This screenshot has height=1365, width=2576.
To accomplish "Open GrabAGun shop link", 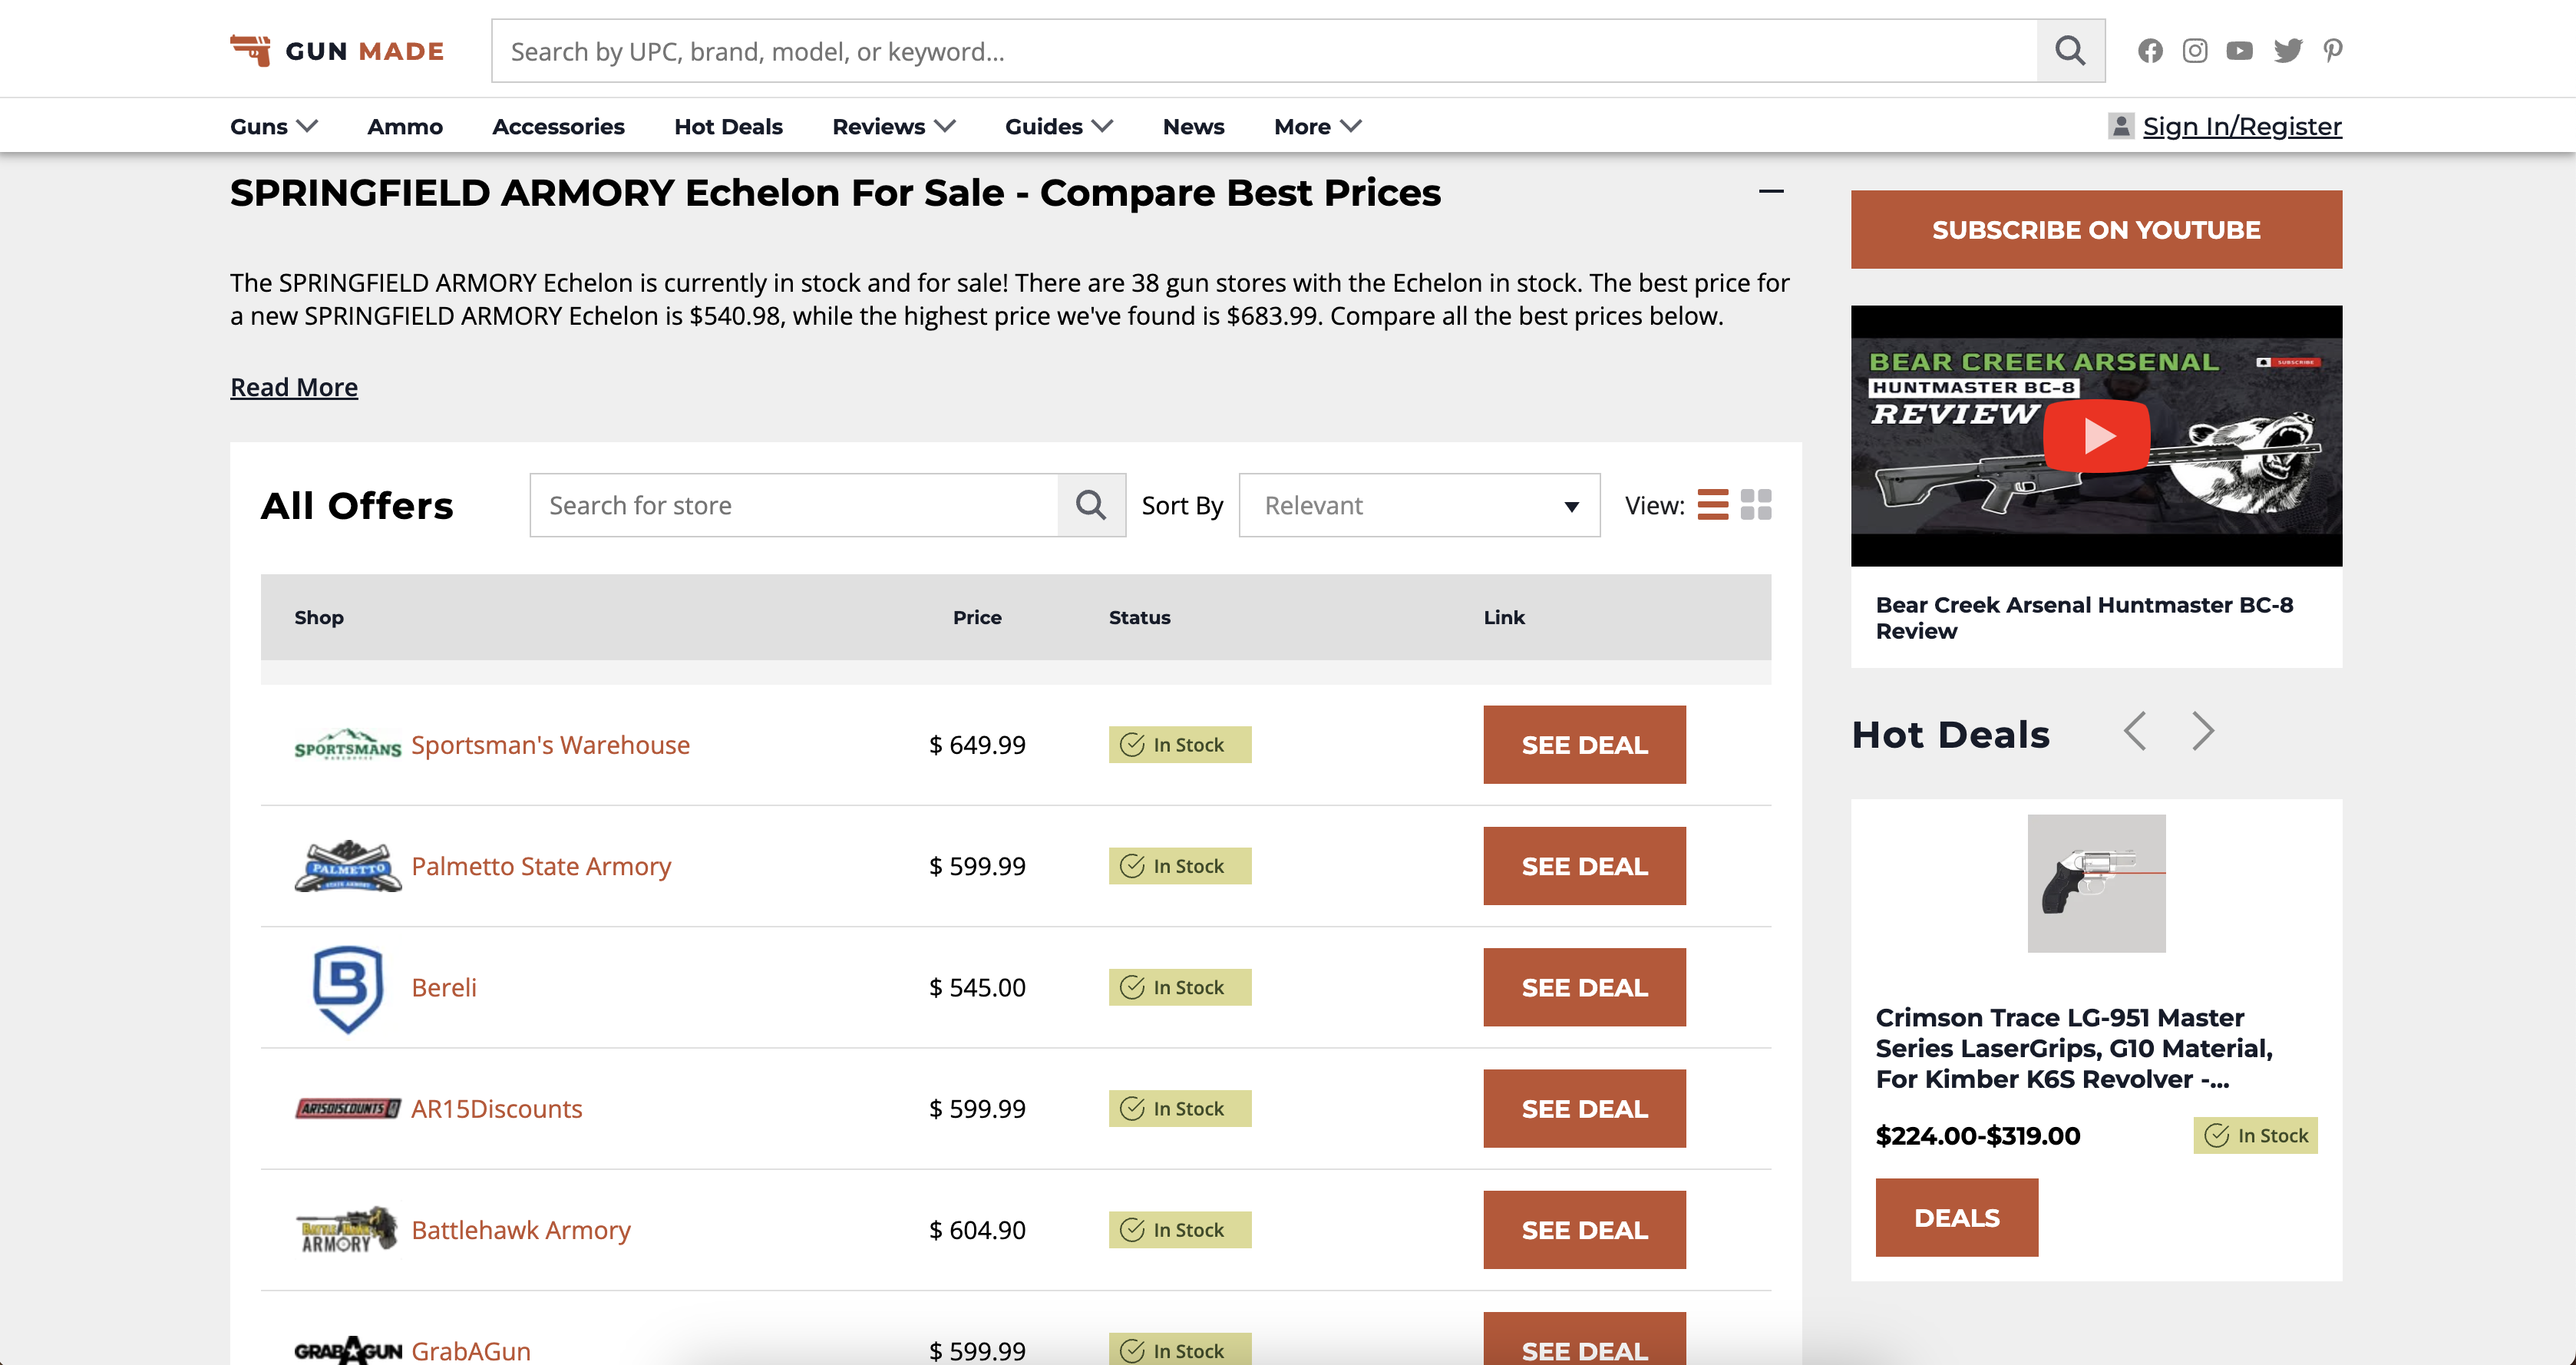I will (471, 1351).
